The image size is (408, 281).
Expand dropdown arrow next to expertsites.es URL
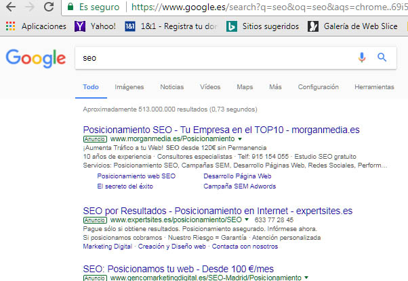pyautogui.click(x=247, y=220)
